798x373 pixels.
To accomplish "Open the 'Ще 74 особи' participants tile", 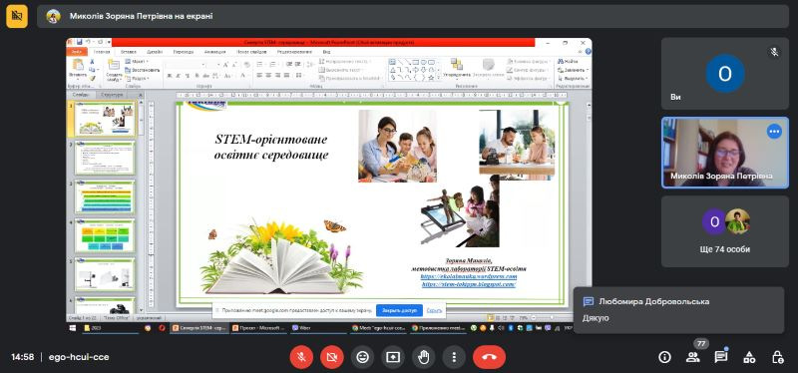I will pos(725,231).
